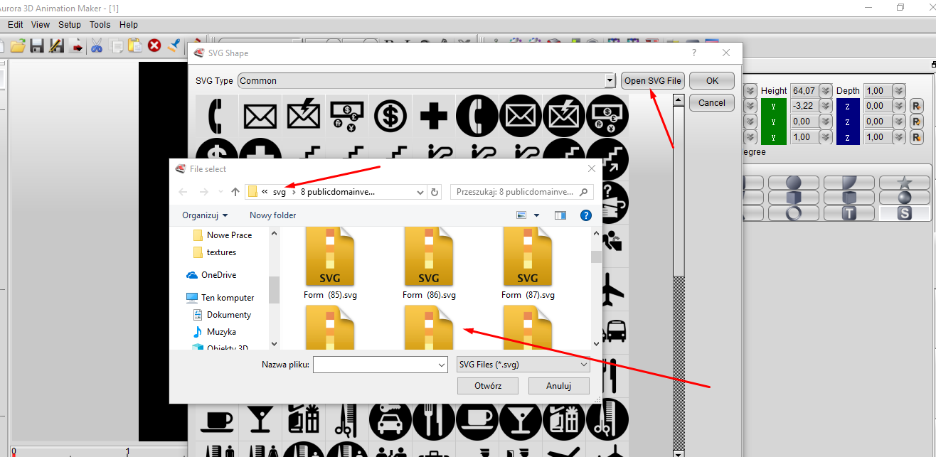Select the star shape button
This screenshot has height=457, width=936.
point(904,183)
